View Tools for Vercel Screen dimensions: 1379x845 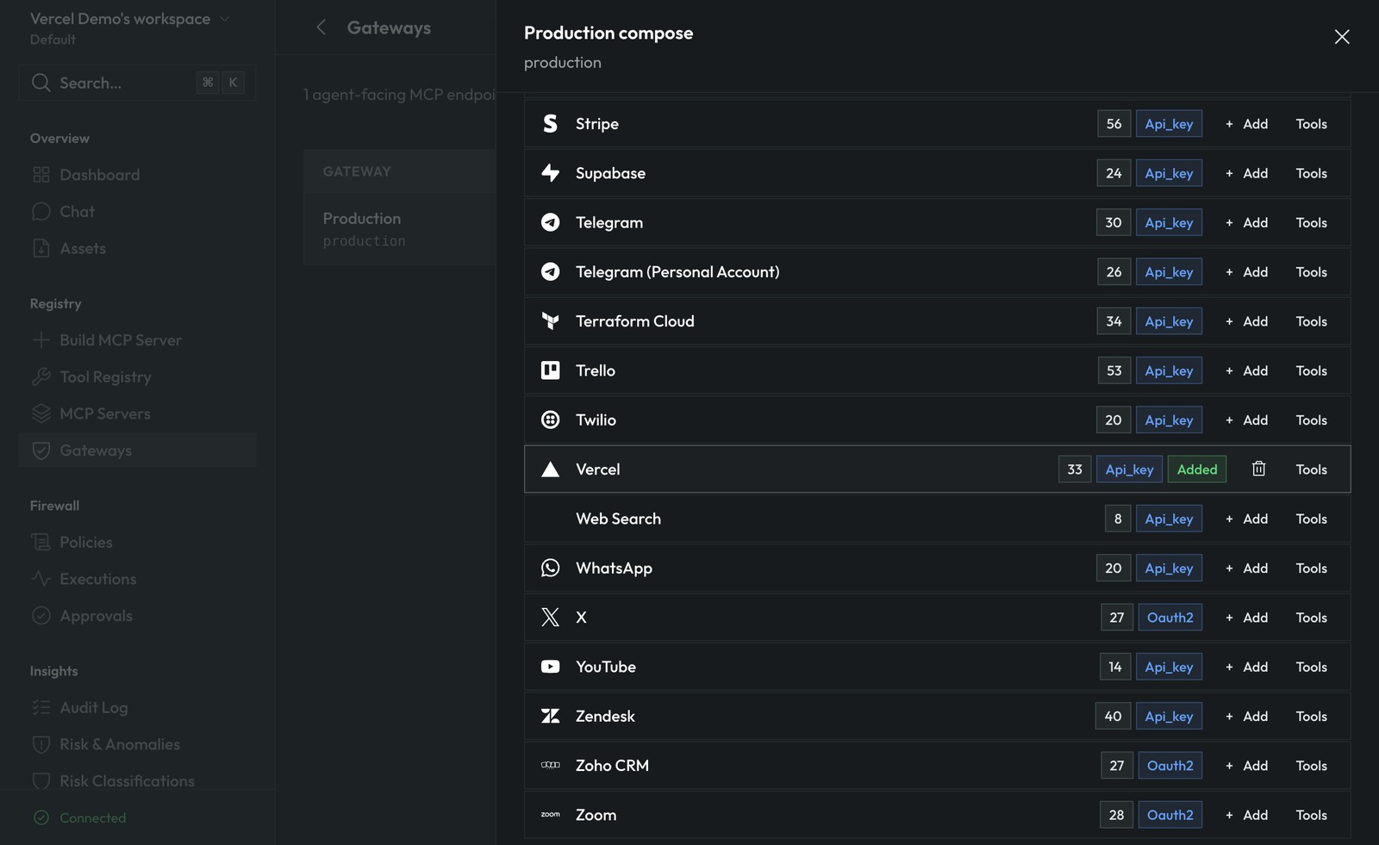1311,469
